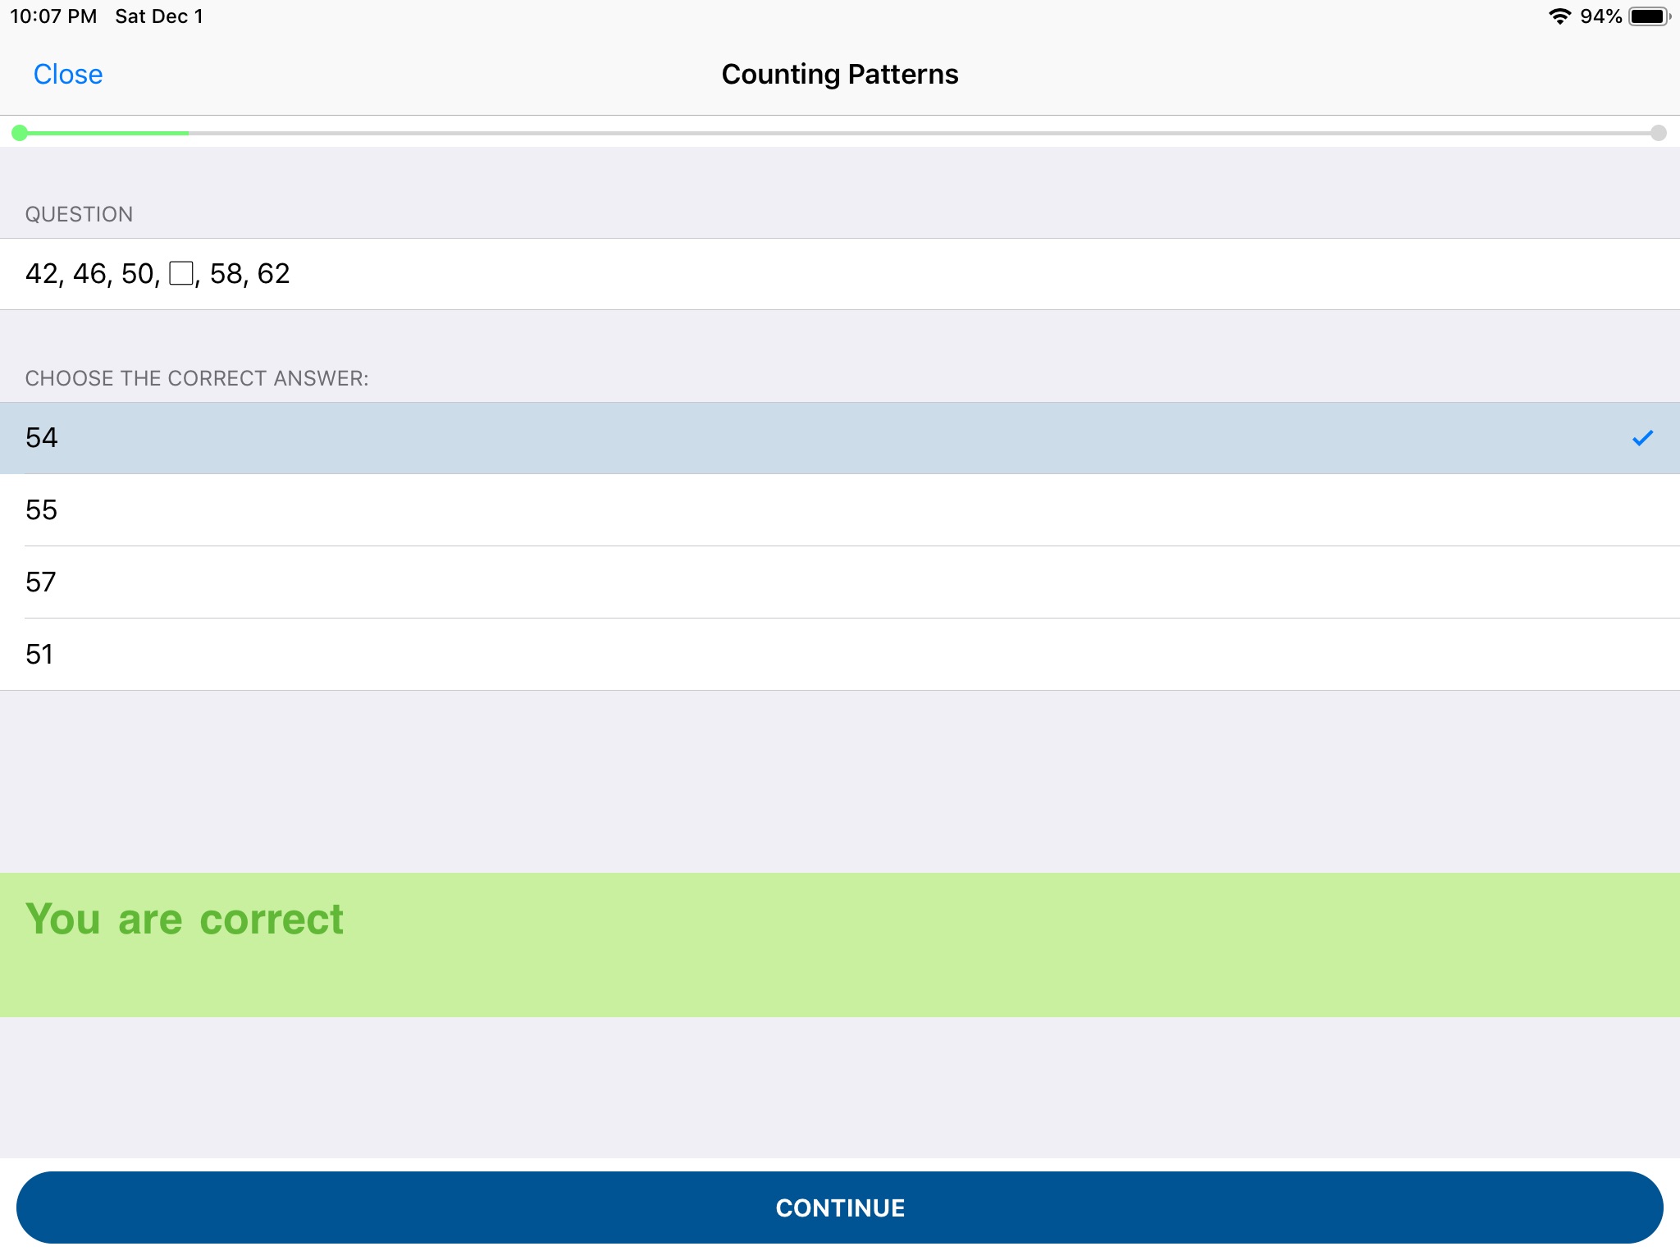This screenshot has width=1680, height=1260.
Task: Select answer 51
Action: click(840, 655)
